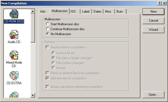Click the scroll down arrow of compilation list
This screenshot has width=168, height=102.
(x=33, y=95)
